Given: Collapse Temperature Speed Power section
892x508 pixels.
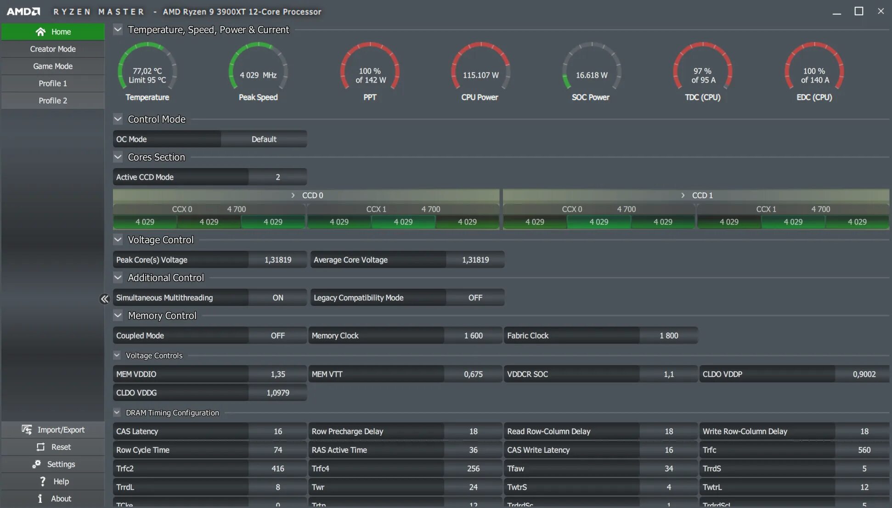Looking at the screenshot, I should [117, 29].
